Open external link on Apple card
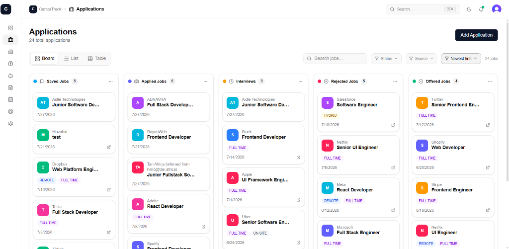Viewport: 509px width, 249px height. (x=298, y=200)
